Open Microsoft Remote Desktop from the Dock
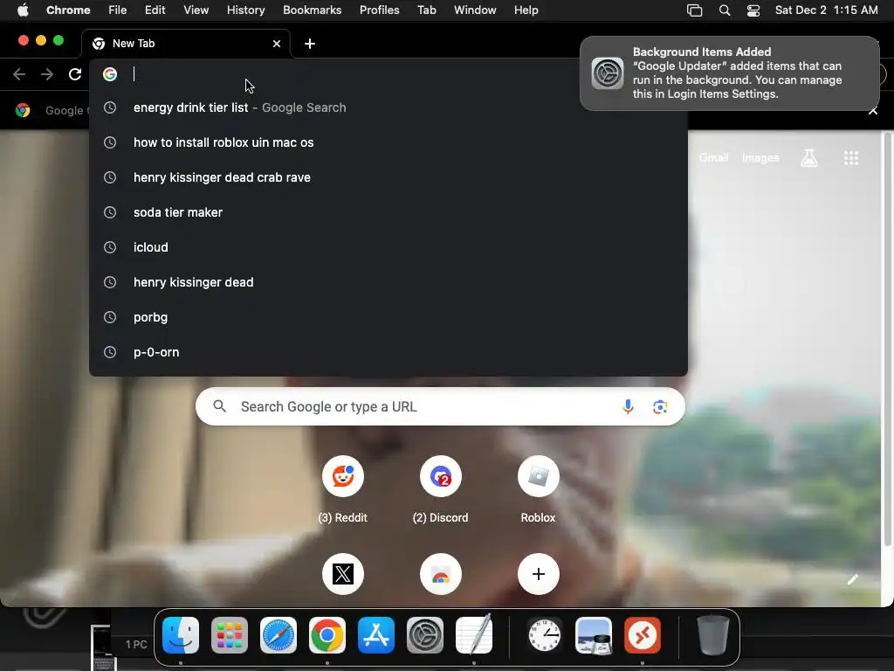894x671 pixels. (643, 635)
